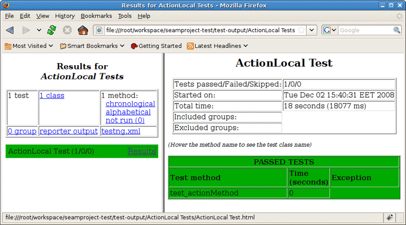Bookmark this page with the star icon
Image resolution: width=406 pixels, height=225 pixels.
(301, 30)
